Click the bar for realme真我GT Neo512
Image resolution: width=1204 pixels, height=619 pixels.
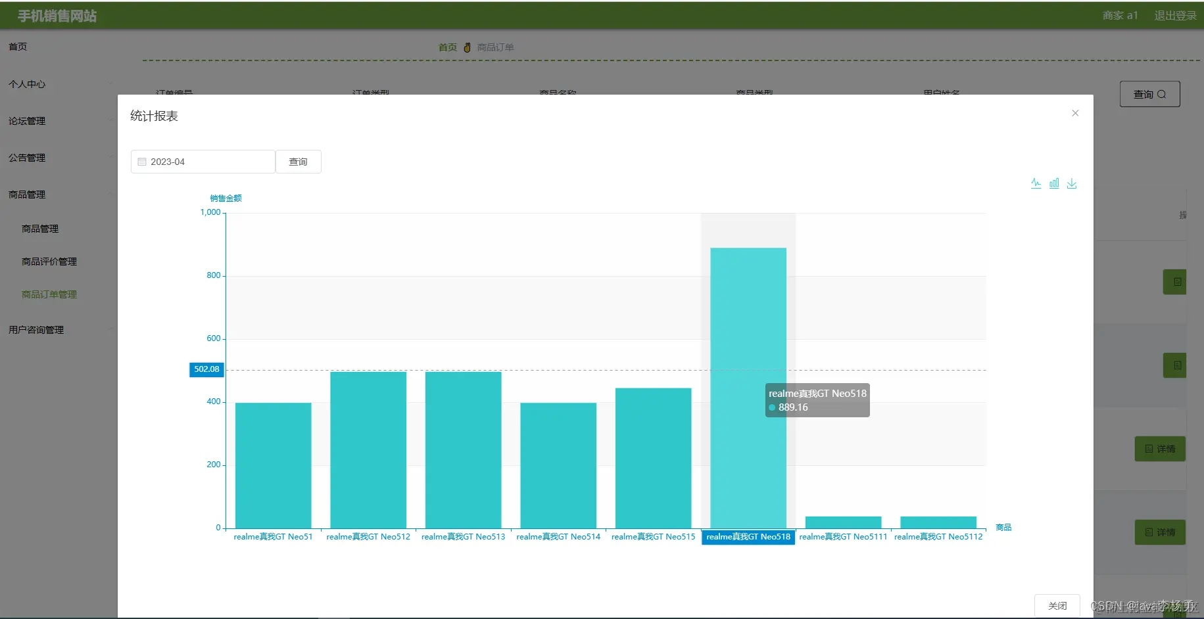coord(368,450)
